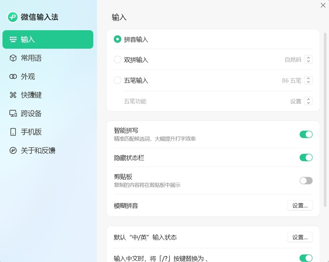
Task: Turn off 隐藏状态栏 hide status bar
Action: point(306,158)
